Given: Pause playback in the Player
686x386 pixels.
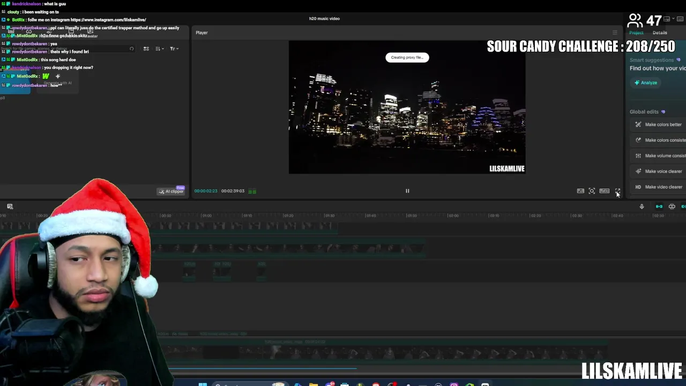Looking at the screenshot, I should pos(407,191).
